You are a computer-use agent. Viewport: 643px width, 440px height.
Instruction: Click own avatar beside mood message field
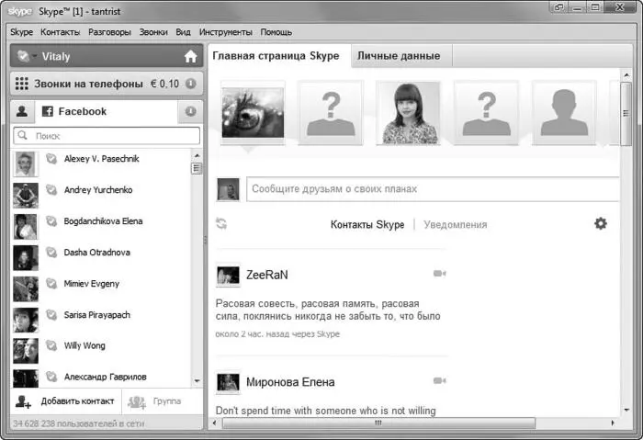pos(228,189)
